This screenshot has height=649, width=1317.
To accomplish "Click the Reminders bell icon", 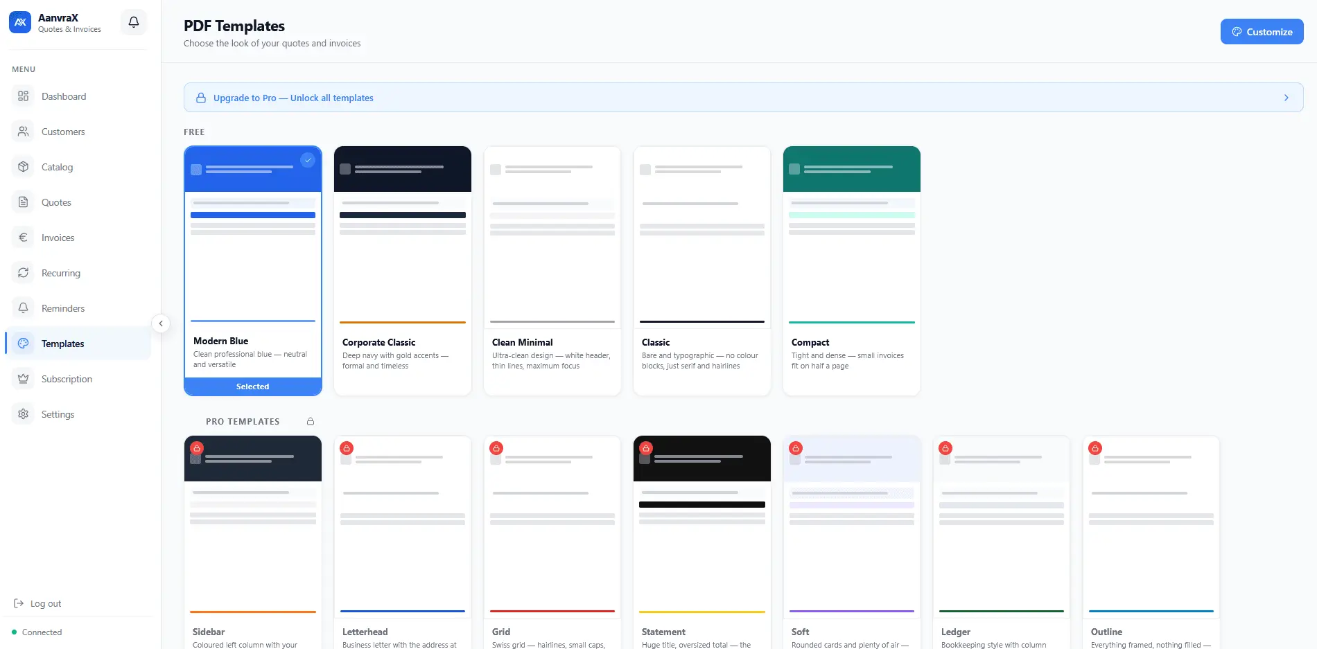I will [x=23, y=308].
